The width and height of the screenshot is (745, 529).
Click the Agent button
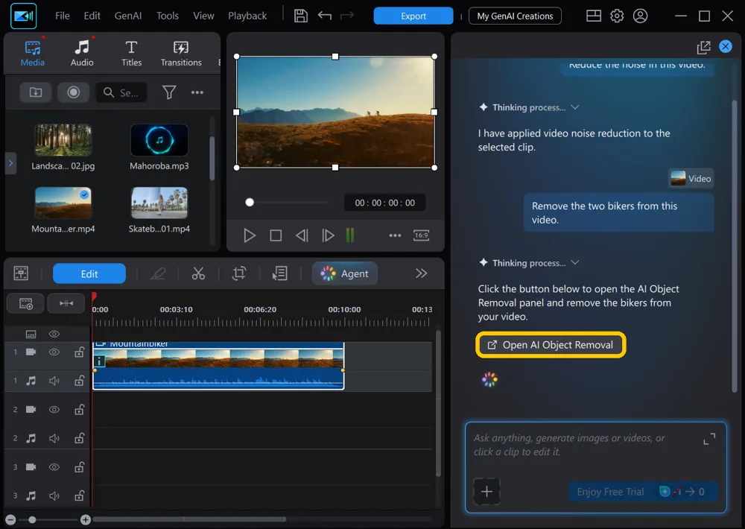pyautogui.click(x=345, y=273)
